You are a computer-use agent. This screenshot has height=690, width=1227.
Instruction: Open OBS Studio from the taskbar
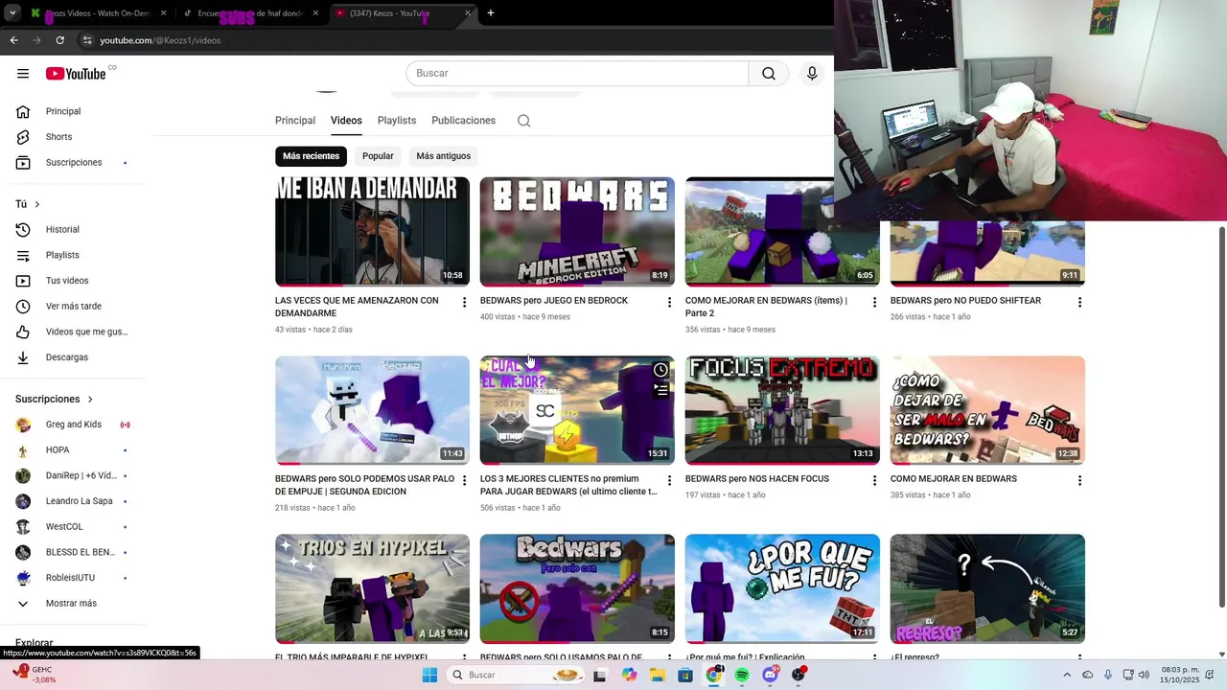[799, 676]
